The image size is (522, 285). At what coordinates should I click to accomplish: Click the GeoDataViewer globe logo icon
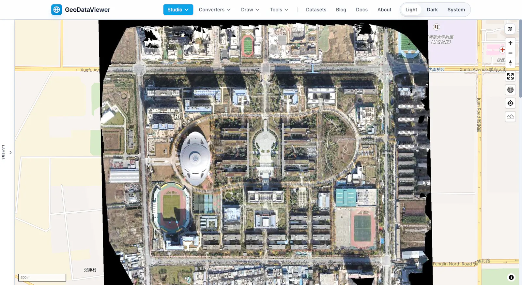(x=56, y=10)
